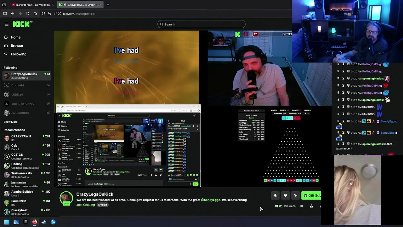Open AdmiralBulldog recommended channel

coord(26,194)
